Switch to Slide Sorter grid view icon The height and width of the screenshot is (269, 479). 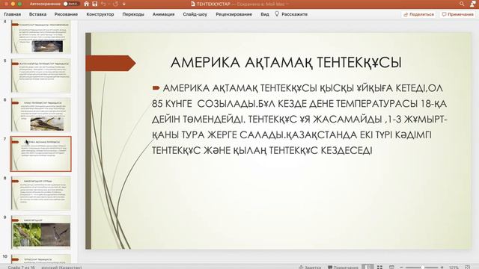click(379, 268)
